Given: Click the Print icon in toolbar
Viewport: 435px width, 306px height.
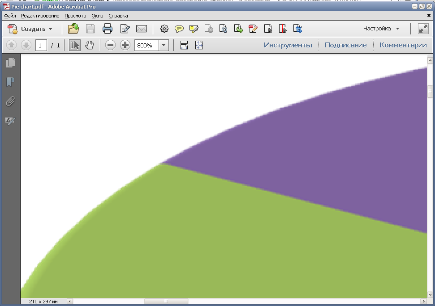Looking at the screenshot, I should 108,29.
